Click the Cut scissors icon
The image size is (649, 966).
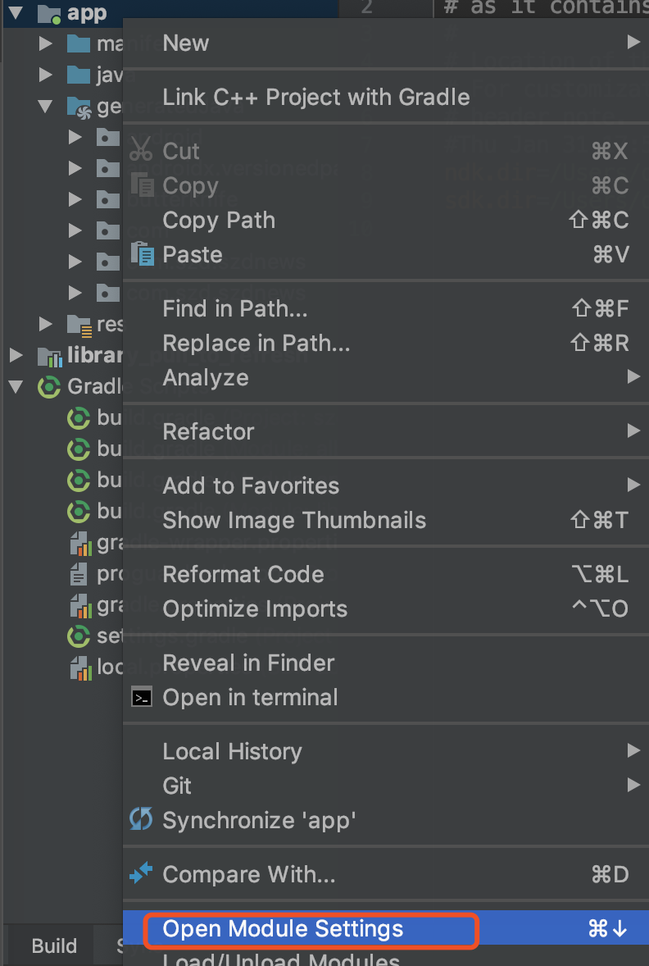(139, 150)
